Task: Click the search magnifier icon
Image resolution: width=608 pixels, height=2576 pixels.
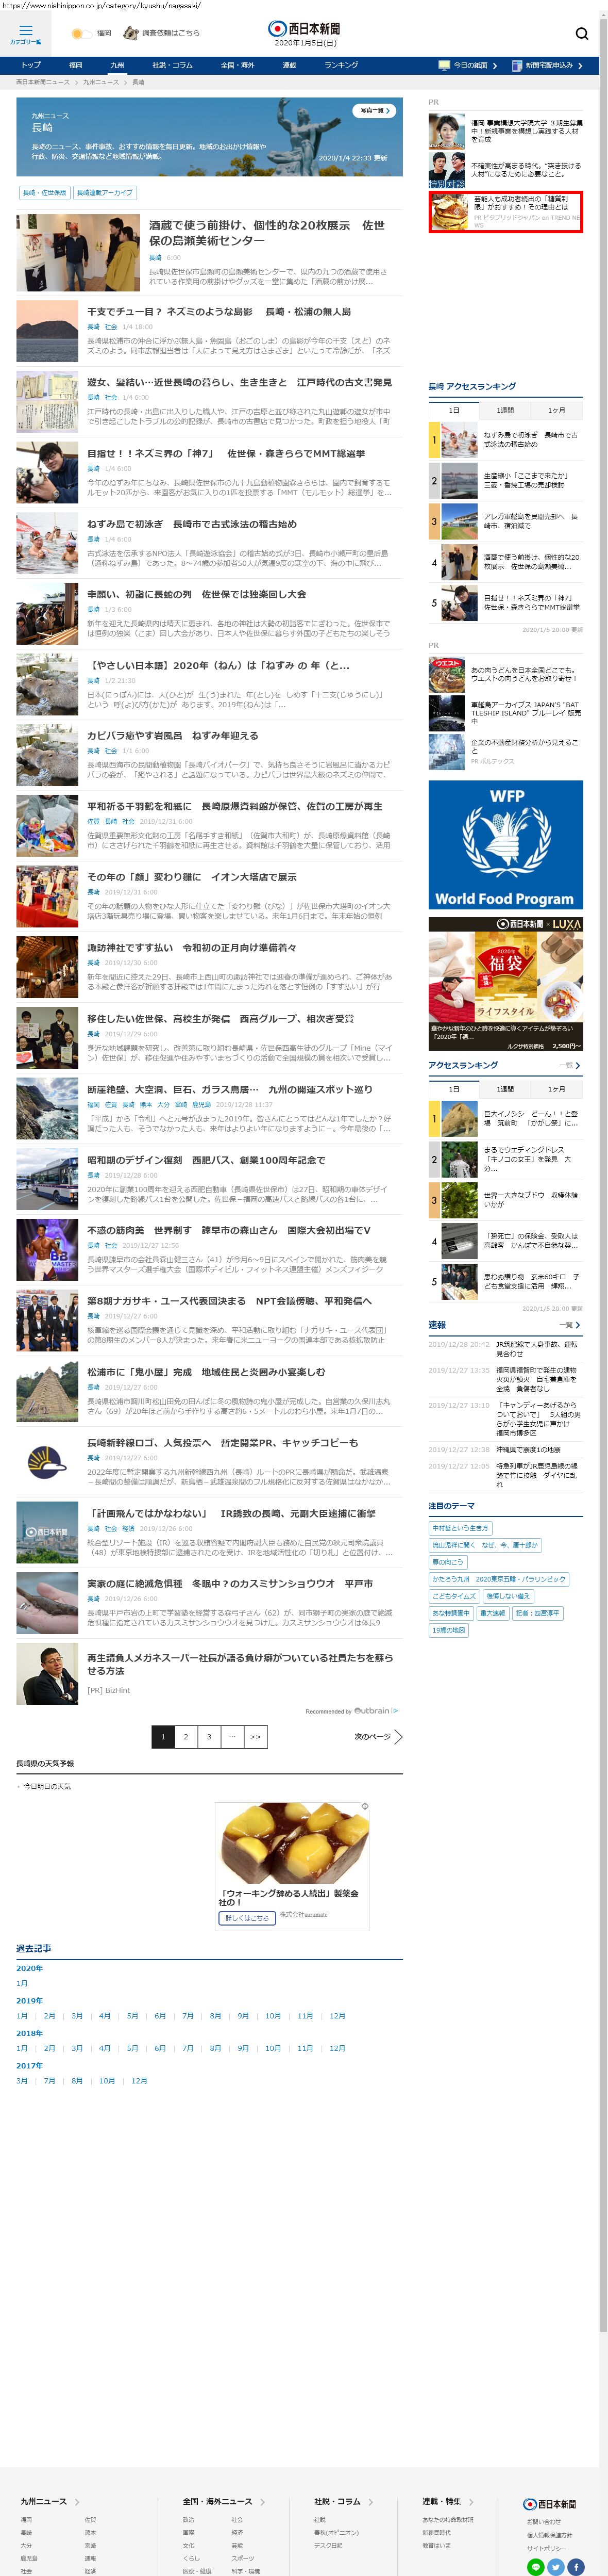Action: (581, 34)
